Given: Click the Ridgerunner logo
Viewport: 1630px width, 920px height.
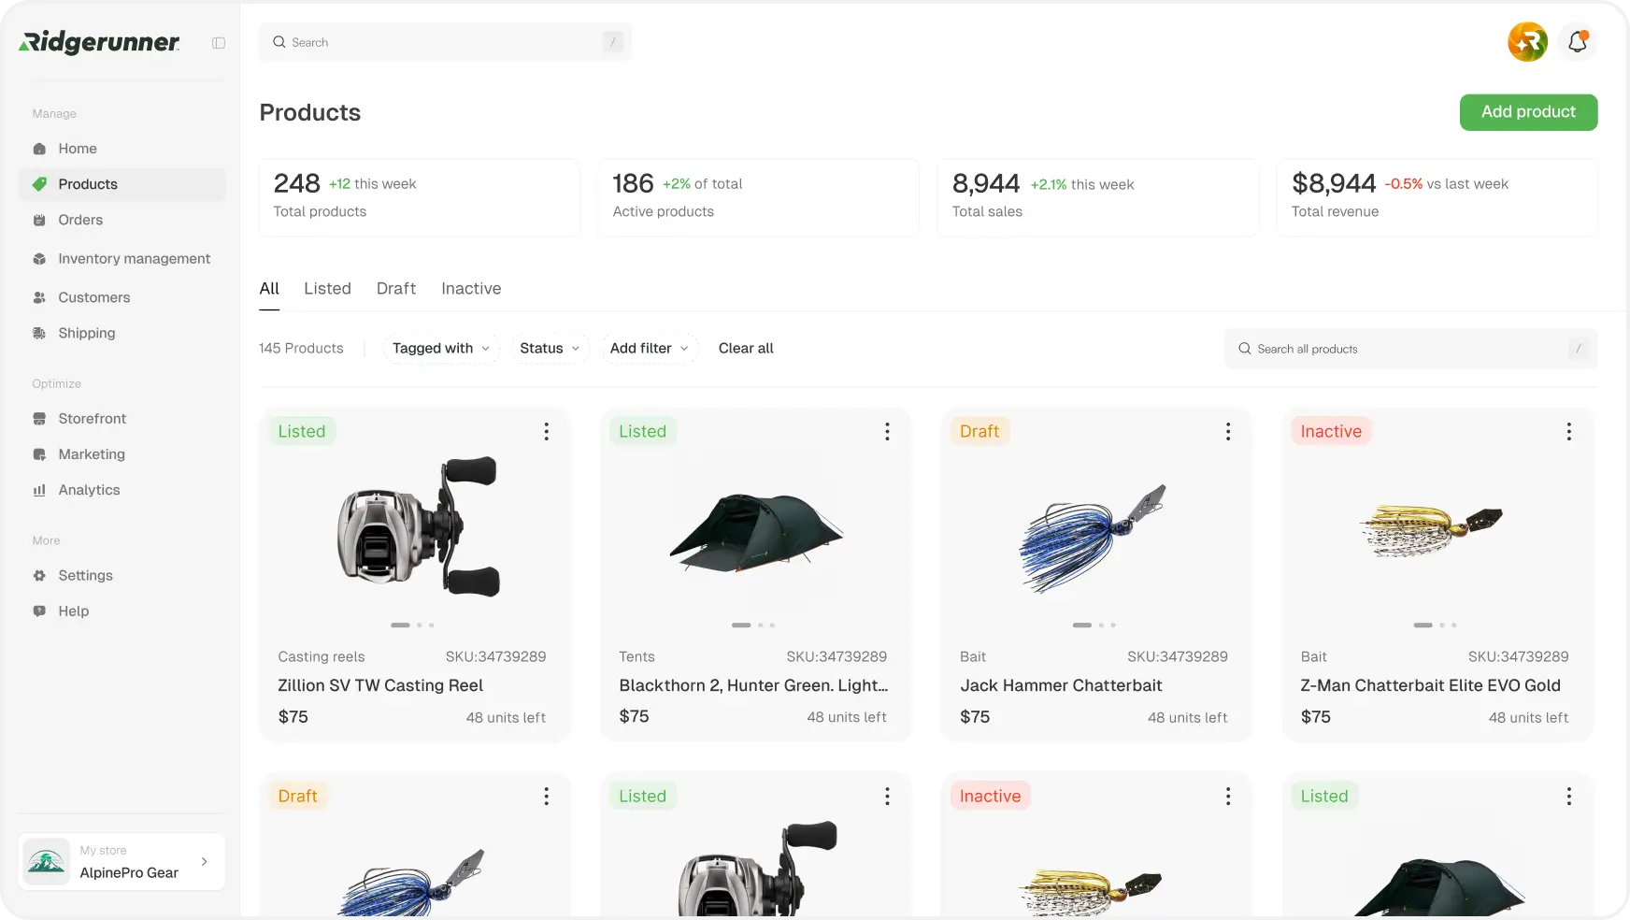Looking at the screenshot, I should tap(99, 42).
